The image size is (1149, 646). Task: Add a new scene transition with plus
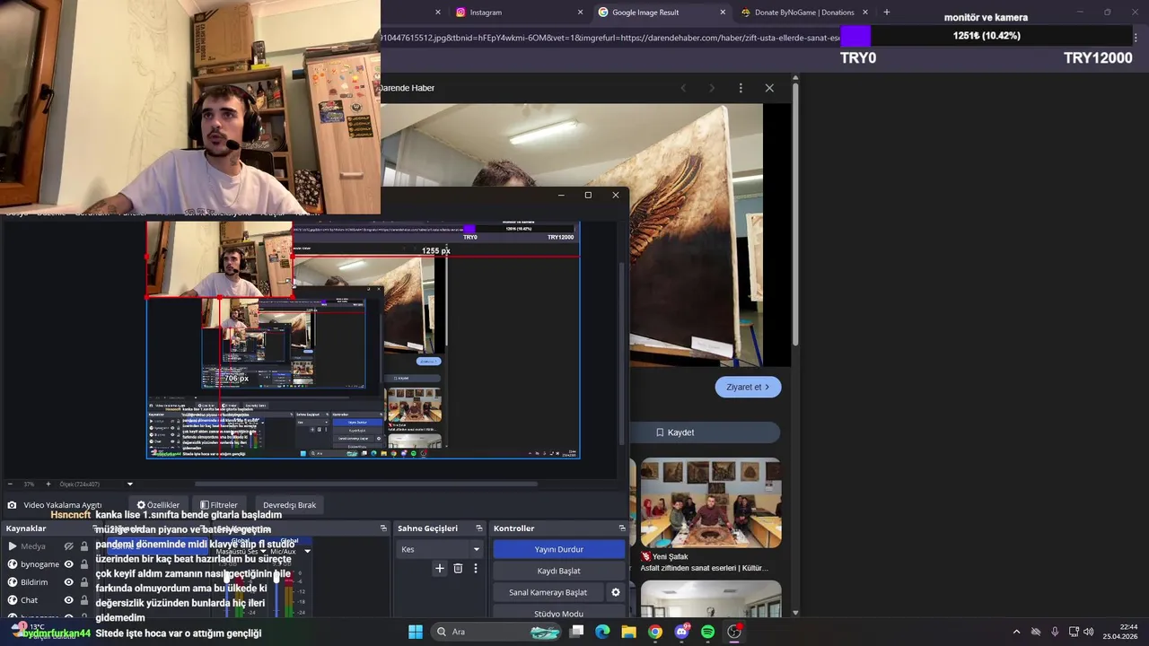[x=440, y=568]
